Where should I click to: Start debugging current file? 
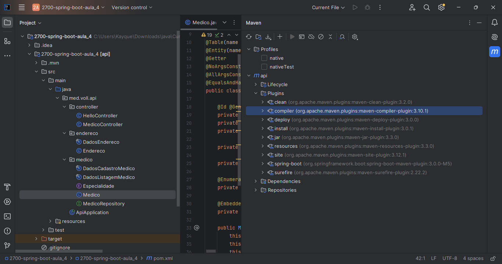[367, 7]
